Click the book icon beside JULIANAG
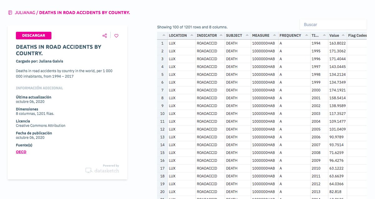This screenshot has height=199, width=375. tap(10, 13)
